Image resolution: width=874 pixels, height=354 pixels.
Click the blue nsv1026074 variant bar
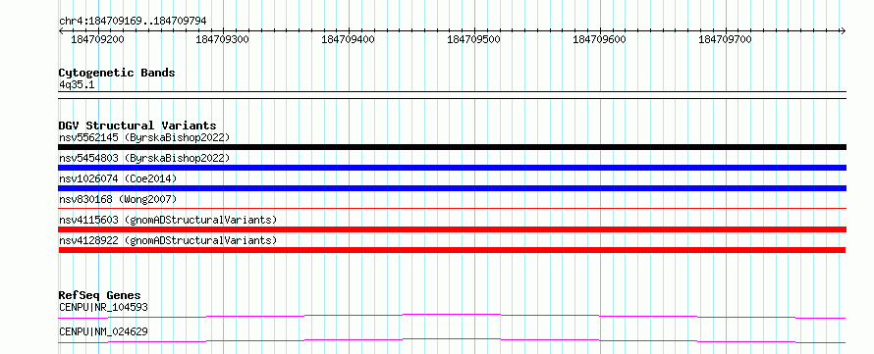pos(452,188)
